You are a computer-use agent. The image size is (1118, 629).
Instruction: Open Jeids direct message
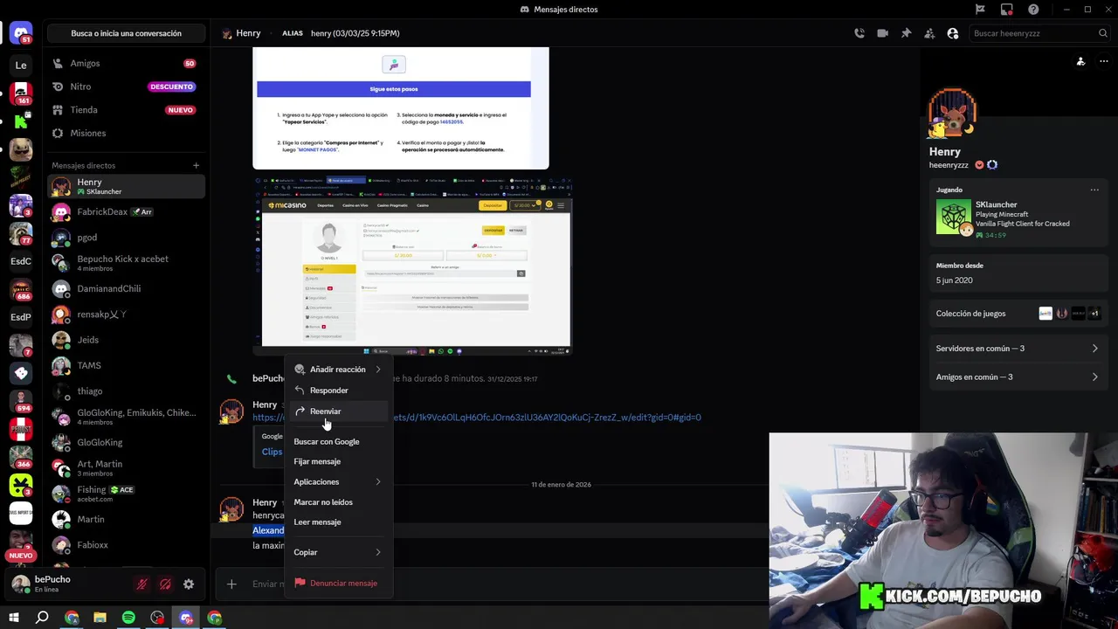tap(126, 340)
